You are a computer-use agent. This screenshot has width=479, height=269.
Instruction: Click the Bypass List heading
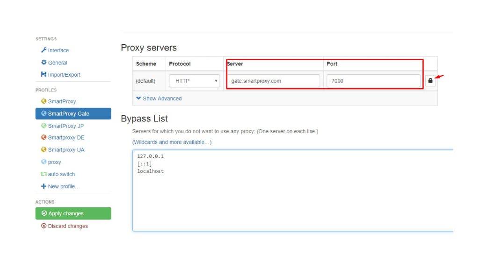(145, 119)
